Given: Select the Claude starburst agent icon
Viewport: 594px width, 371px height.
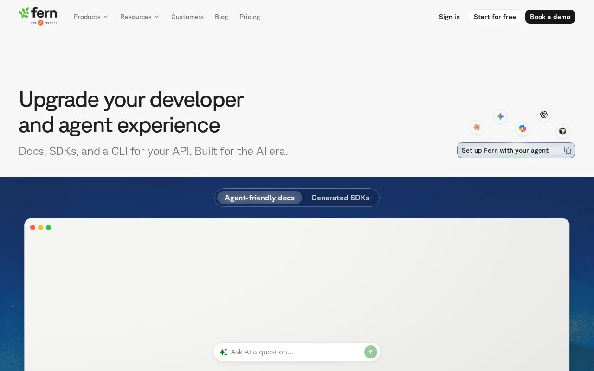Looking at the screenshot, I should coord(477,128).
